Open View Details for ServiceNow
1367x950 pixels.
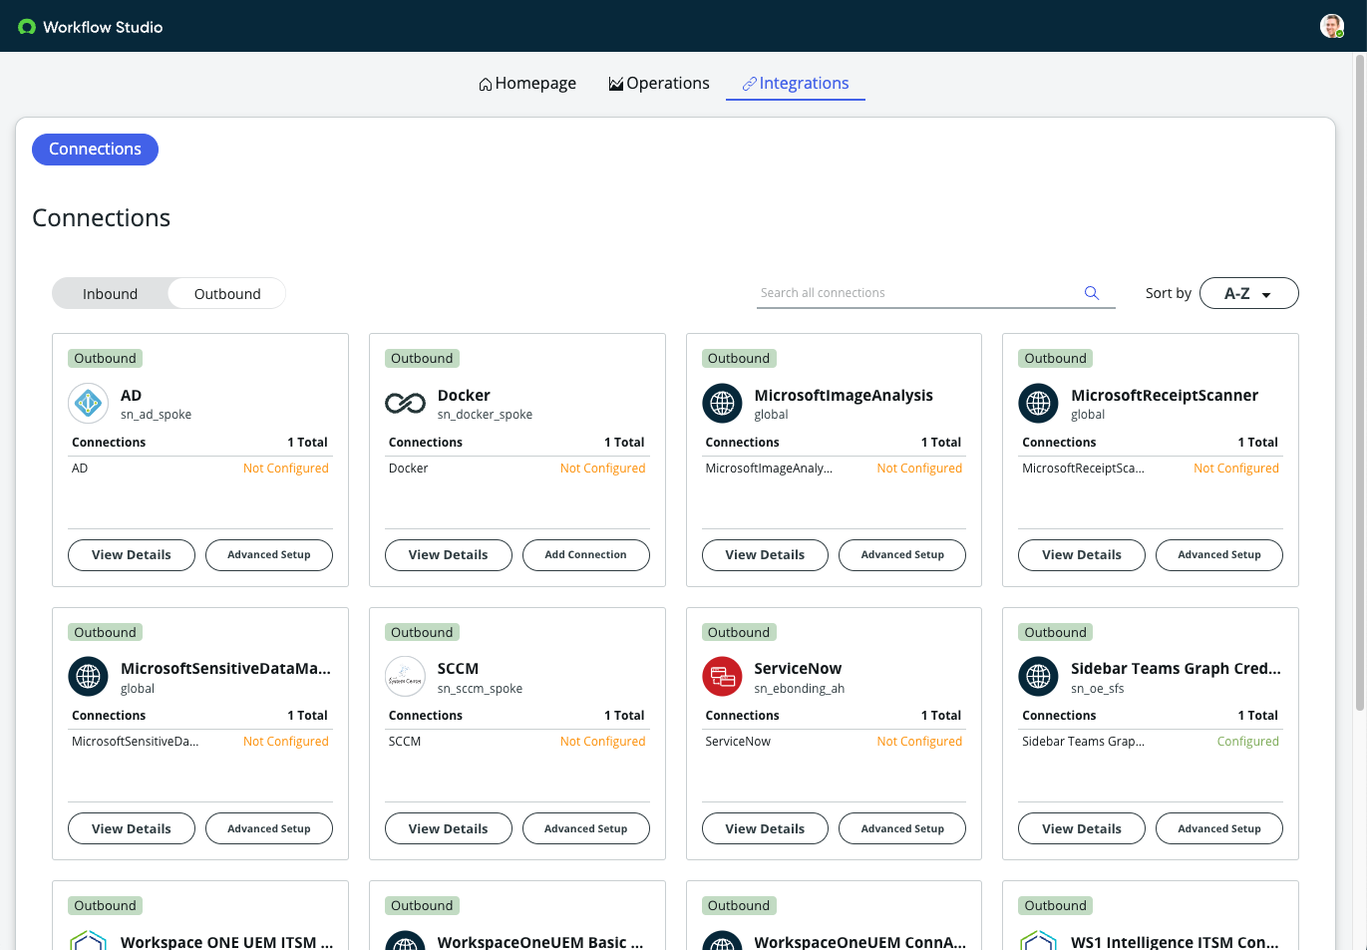click(x=765, y=828)
